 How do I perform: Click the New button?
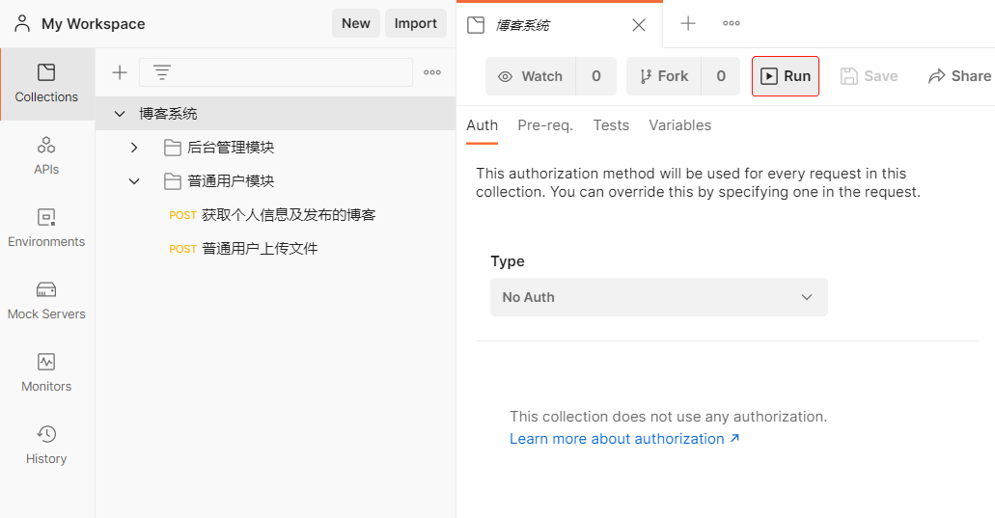pos(356,23)
